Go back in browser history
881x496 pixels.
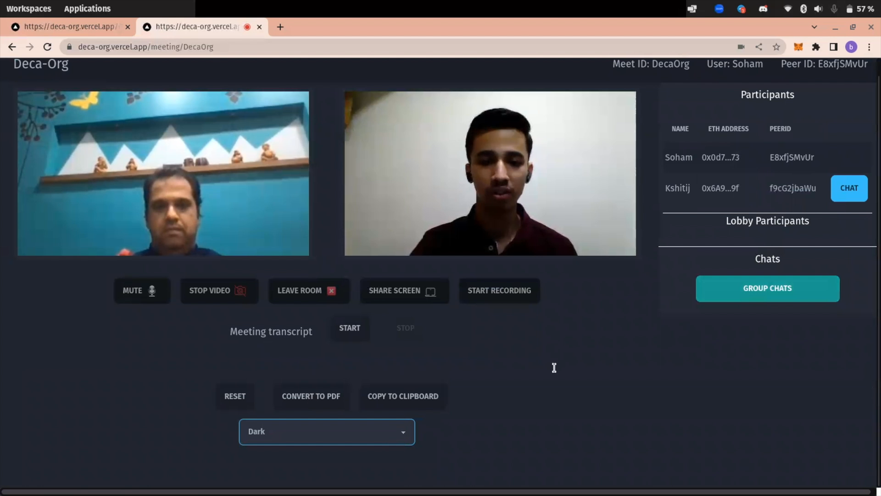point(12,47)
